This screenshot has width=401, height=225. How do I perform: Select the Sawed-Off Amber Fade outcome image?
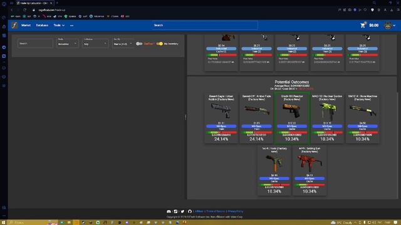(256, 111)
